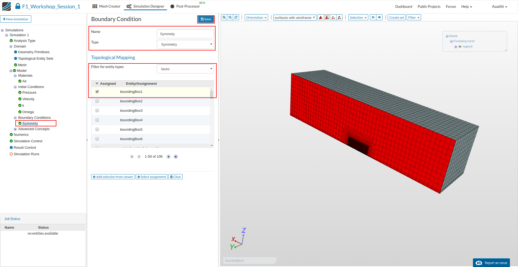Image resolution: width=518 pixels, height=267 pixels.
Task: Expand the Advanced Concepts tree node
Action: point(15,129)
